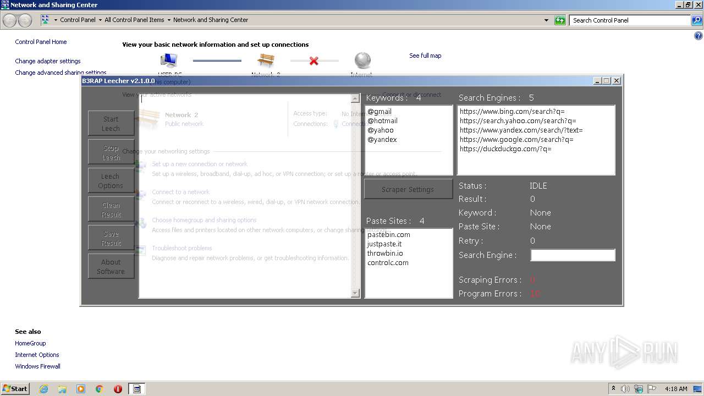This screenshot has height=396, width=704.
Task: Click the active app taskbar button
Action: [x=137, y=389]
